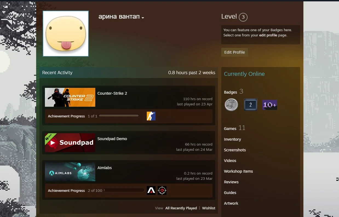Open the Level 3 badge circle
The height and width of the screenshot is (217, 339).
click(243, 17)
